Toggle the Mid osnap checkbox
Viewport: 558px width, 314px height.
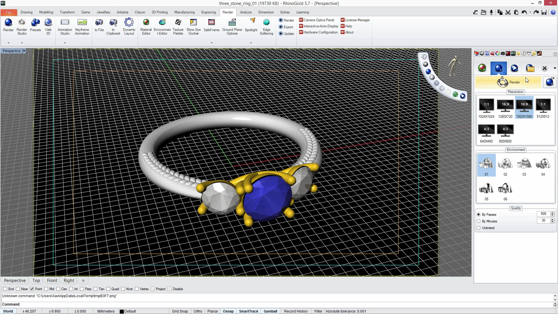46,289
